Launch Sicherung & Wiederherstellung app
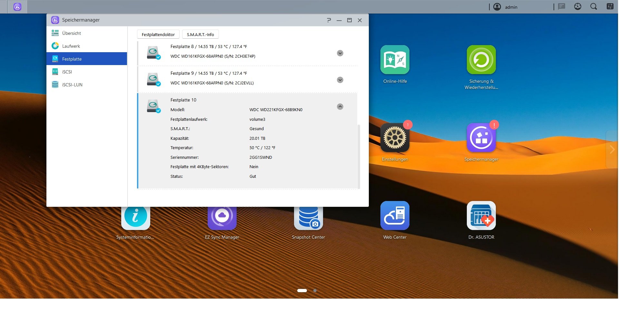619x335 pixels. coord(481,60)
